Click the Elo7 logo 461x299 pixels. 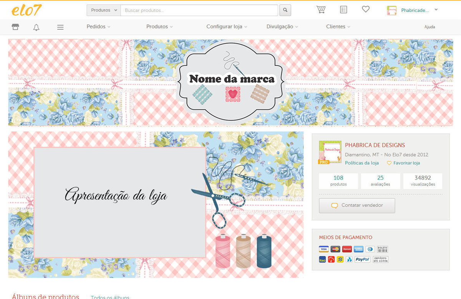pos(26,10)
